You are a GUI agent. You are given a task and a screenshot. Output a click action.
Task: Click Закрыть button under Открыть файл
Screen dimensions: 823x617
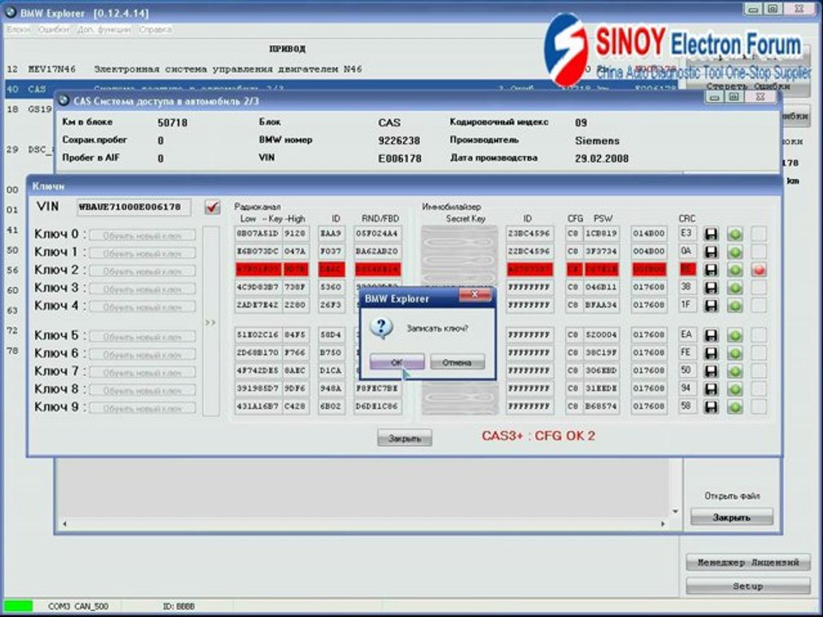(731, 518)
